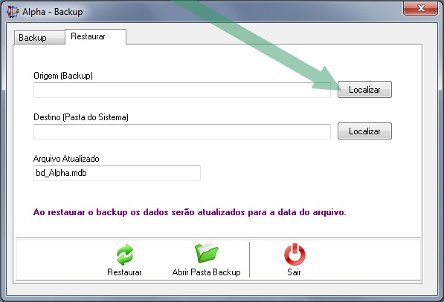Click the Alpha app icon in title bar
This screenshot has height=302, width=444.
[x=12, y=12]
